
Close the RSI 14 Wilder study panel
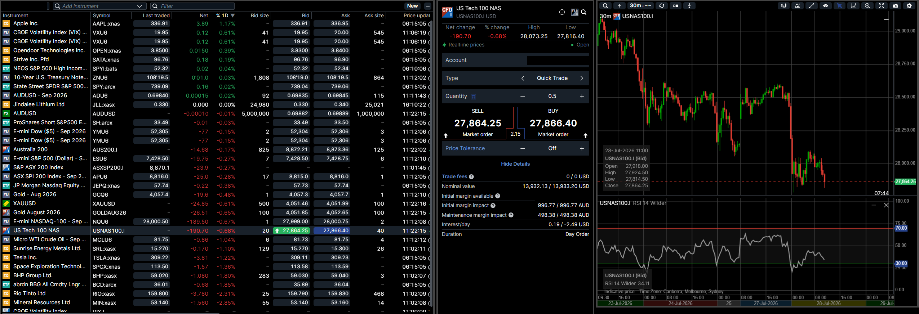click(x=886, y=205)
